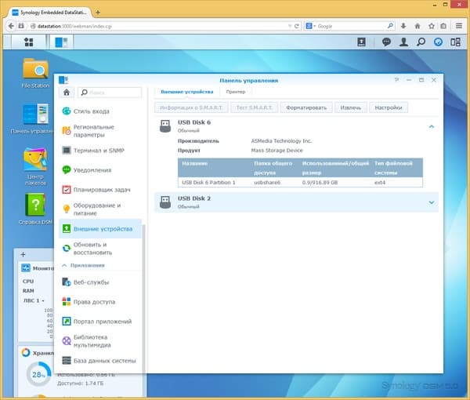Click the browser home icon
The height and width of the screenshot is (400, 470).
pyautogui.click(x=418, y=26)
